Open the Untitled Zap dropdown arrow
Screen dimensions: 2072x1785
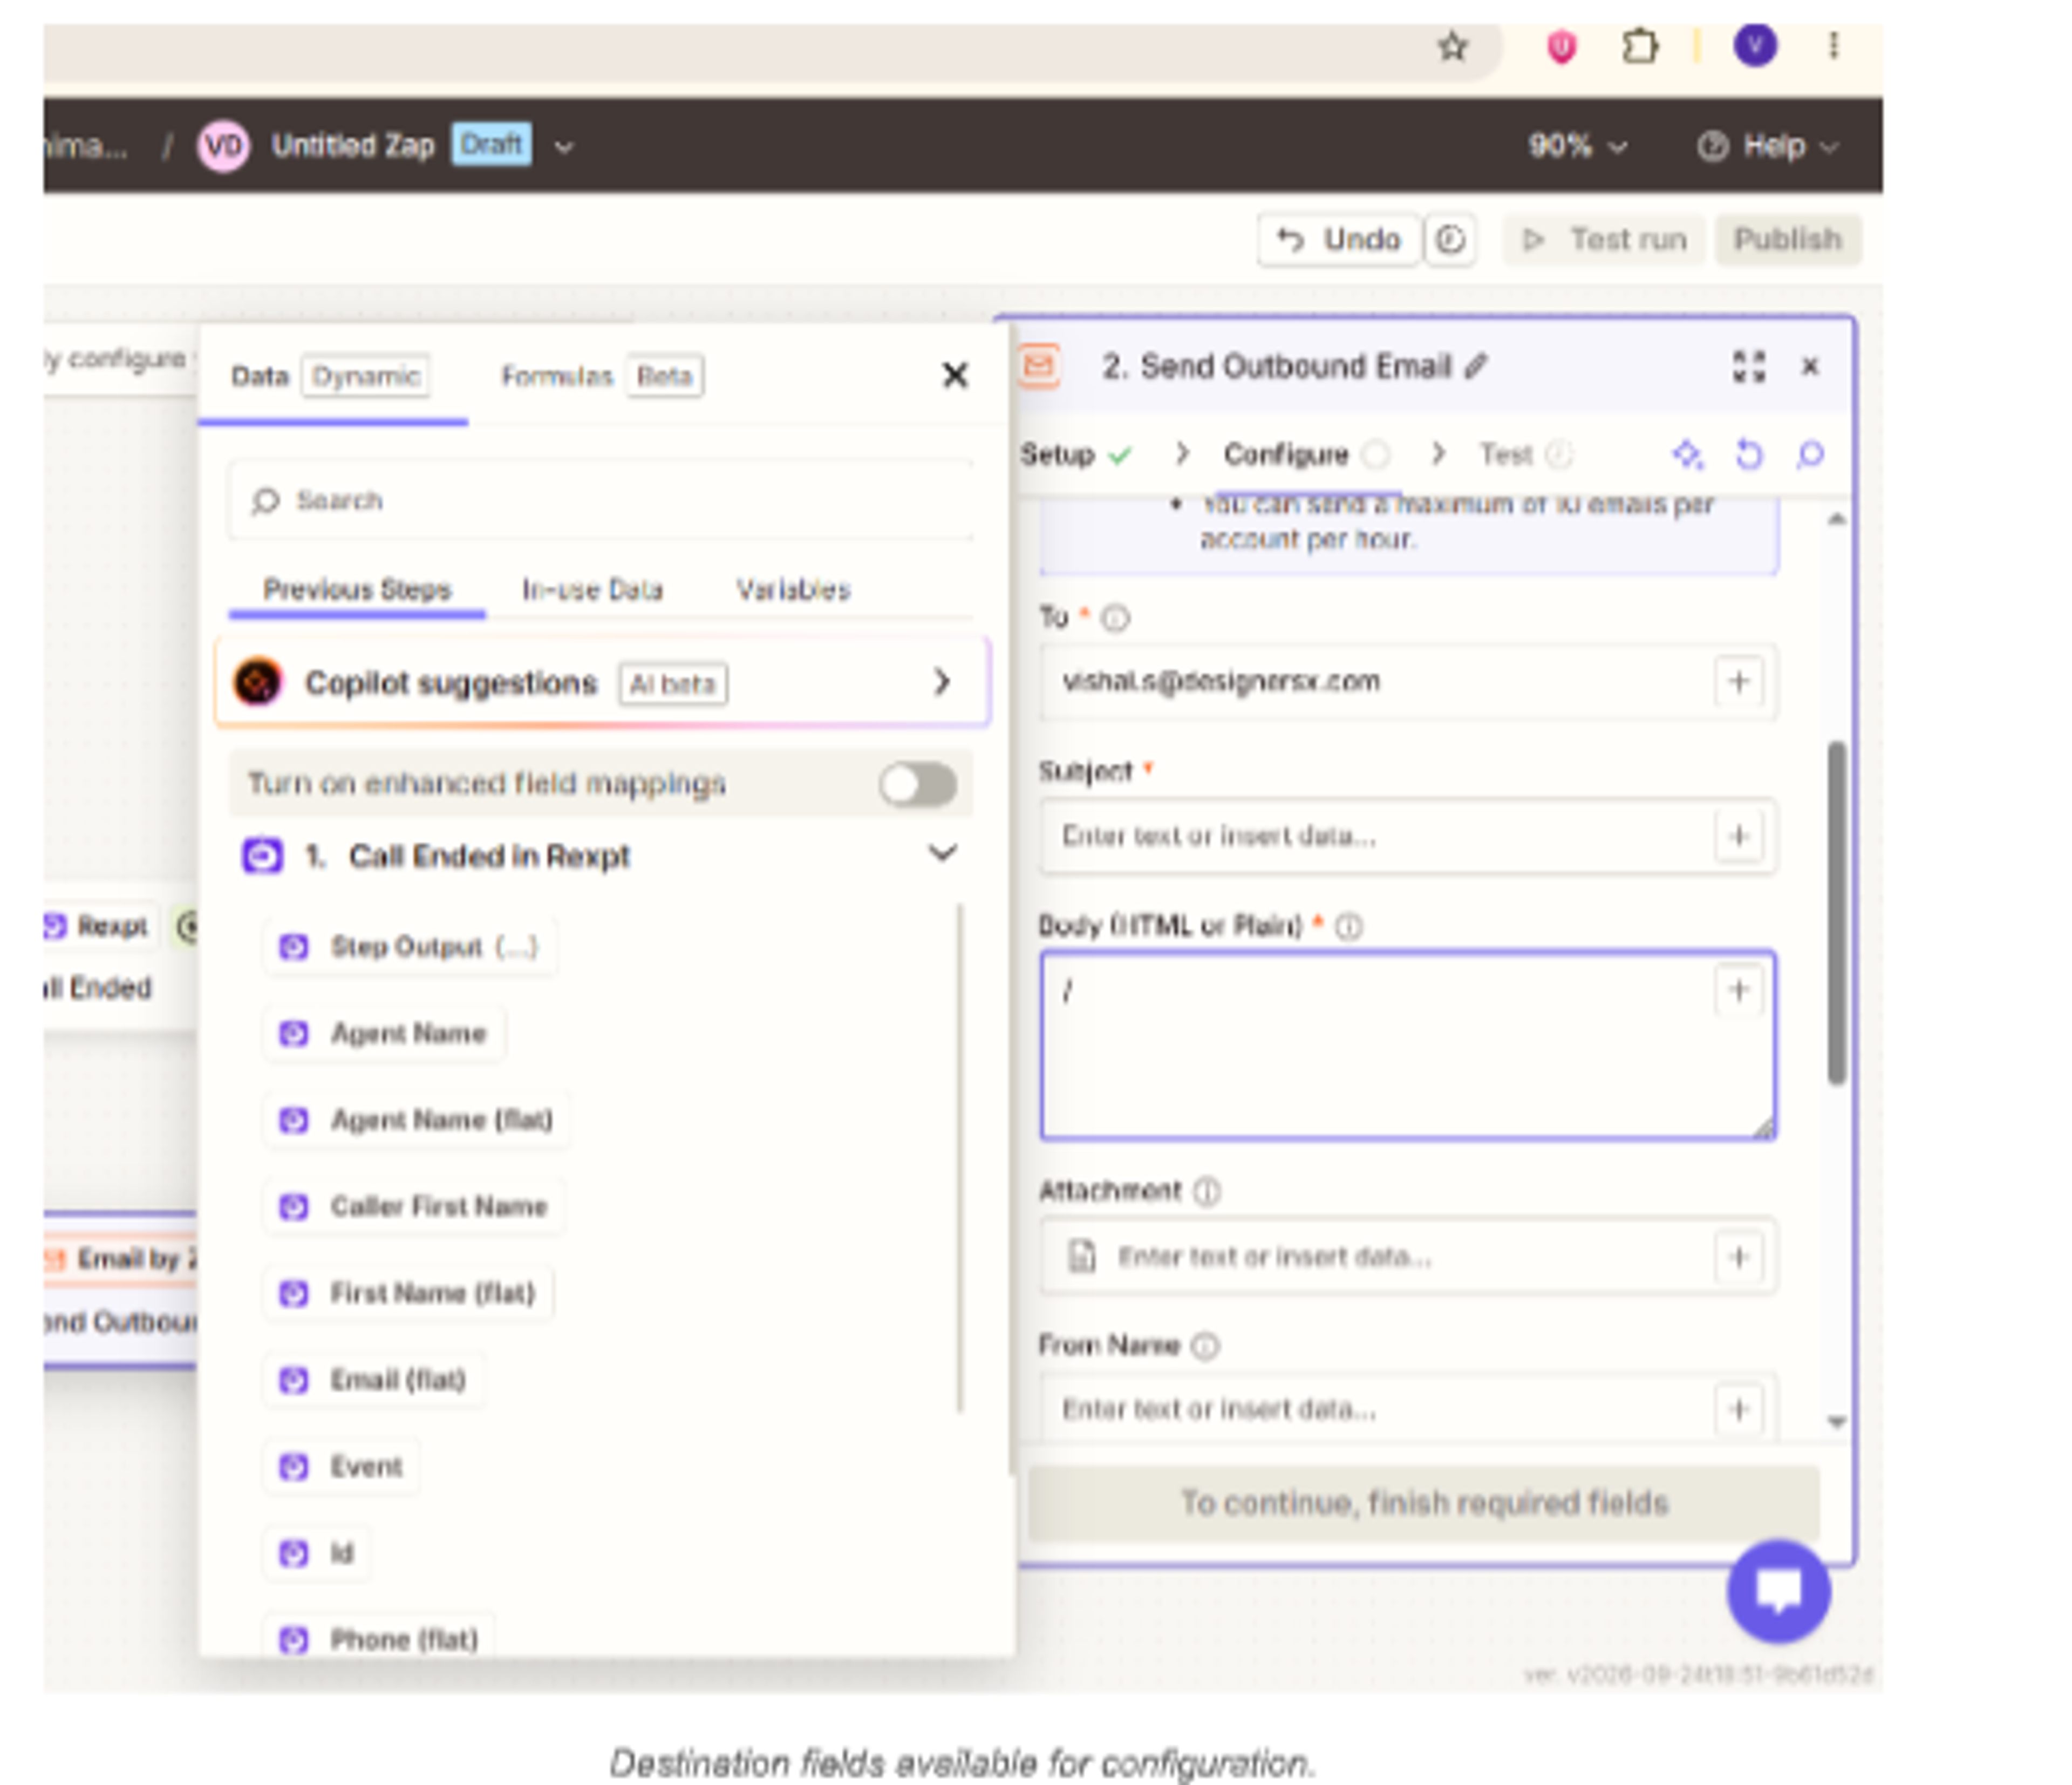(564, 146)
